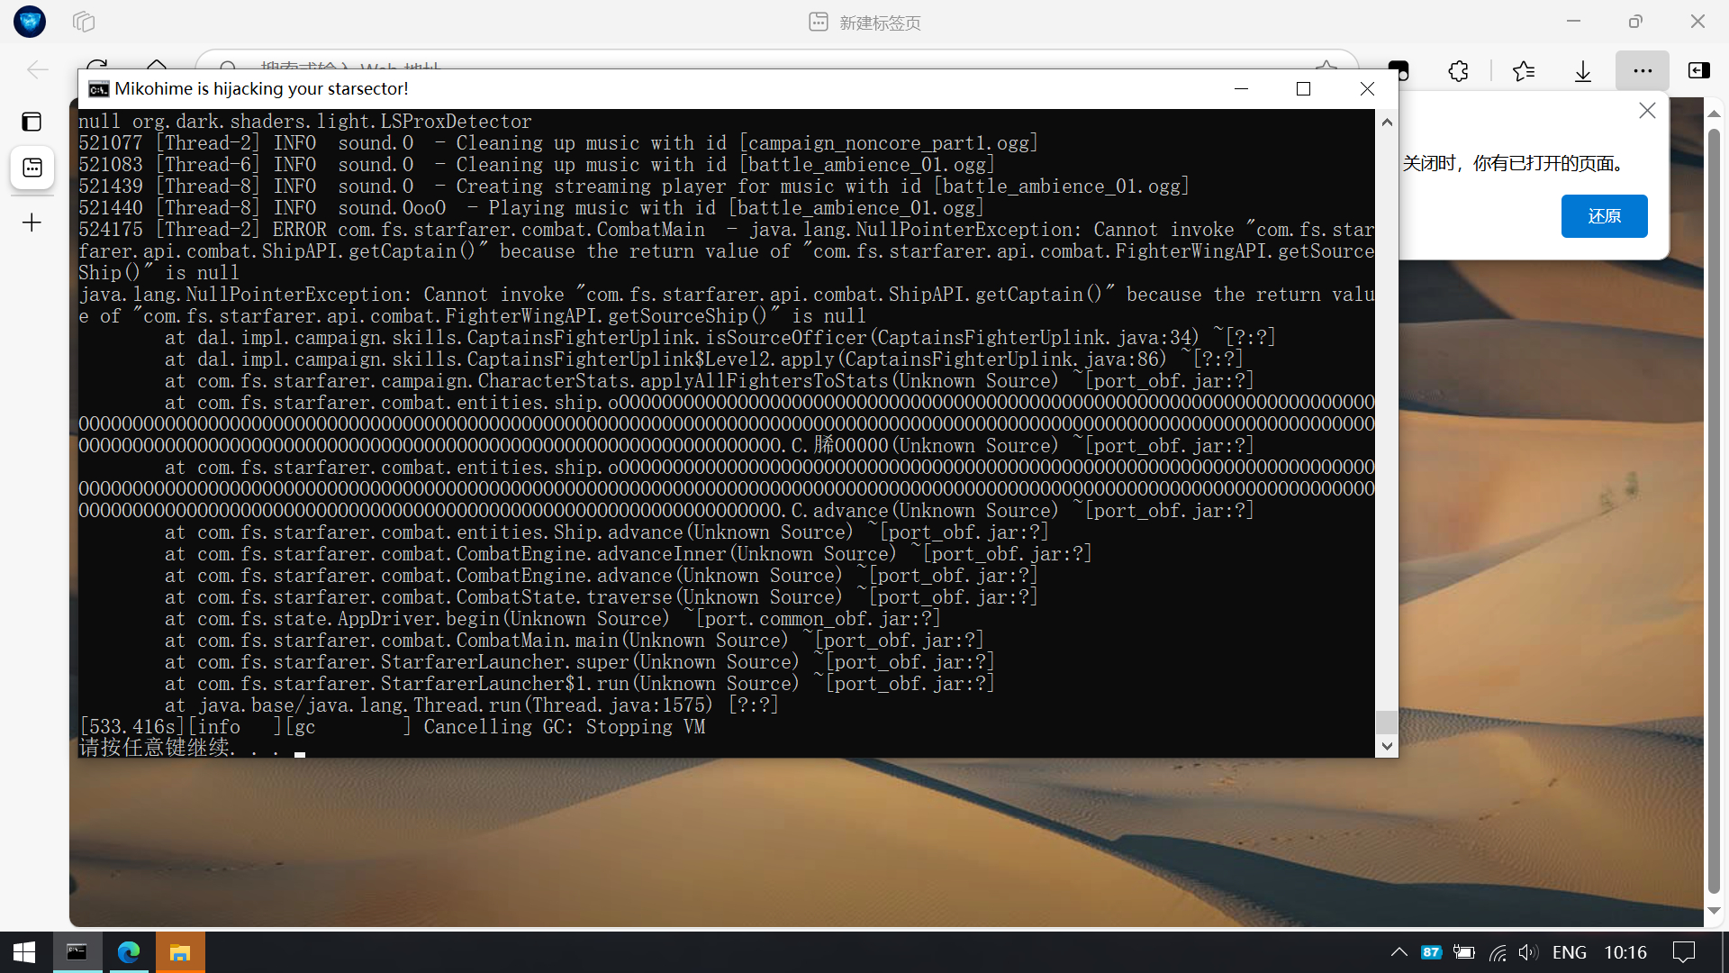Viewport: 1729px width, 973px height.
Task: Click the Edge profile avatar icon
Action: click(x=30, y=22)
